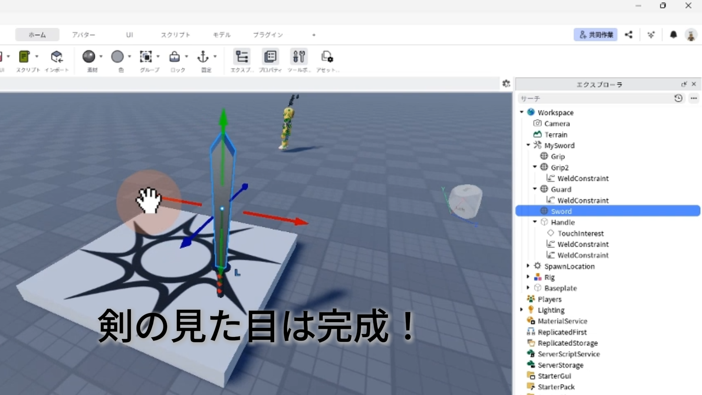Viewport: 702px width, 395px height.
Task: Toggle the Lock (ロック) tool
Action: 174,57
